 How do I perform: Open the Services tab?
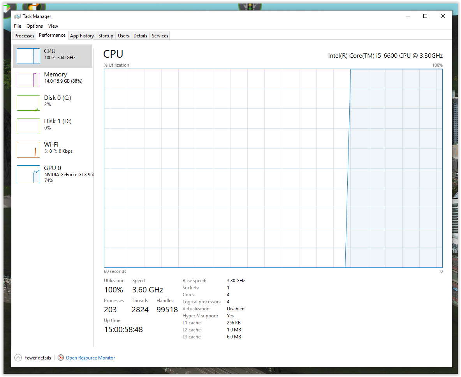[160, 36]
